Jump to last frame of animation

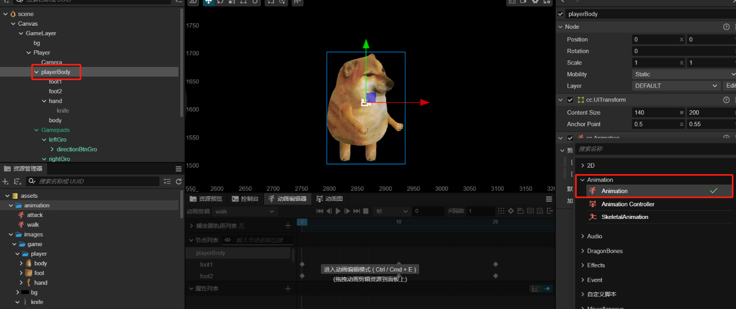(357, 211)
